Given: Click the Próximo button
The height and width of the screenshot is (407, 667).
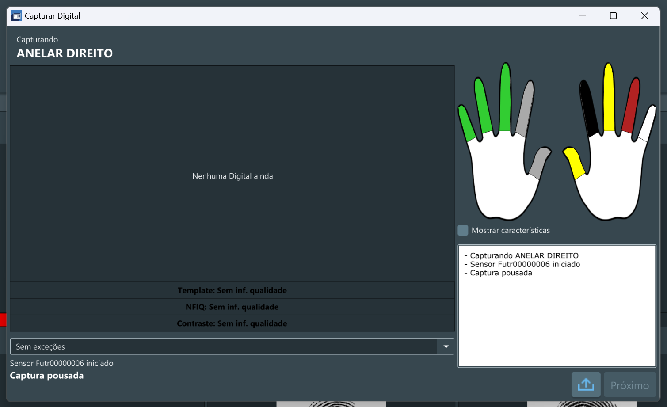Looking at the screenshot, I should click(629, 385).
